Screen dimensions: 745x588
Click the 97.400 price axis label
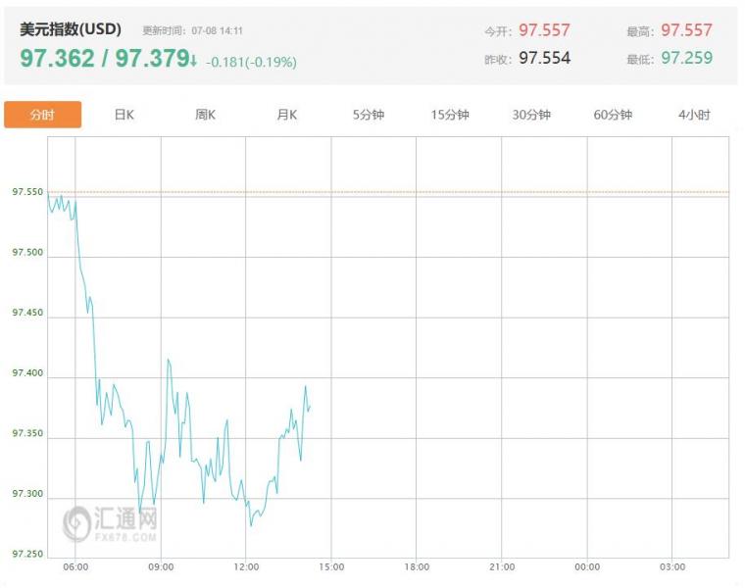click(x=27, y=374)
